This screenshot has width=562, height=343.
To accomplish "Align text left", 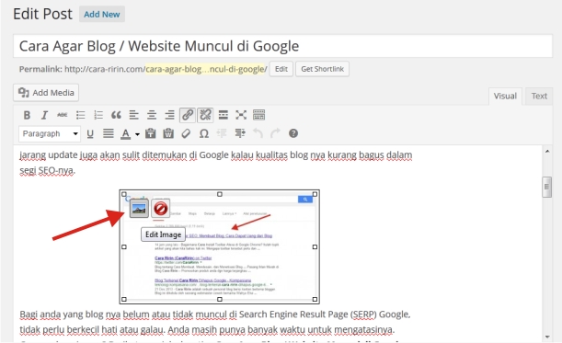I will pyautogui.click(x=133, y=115).
